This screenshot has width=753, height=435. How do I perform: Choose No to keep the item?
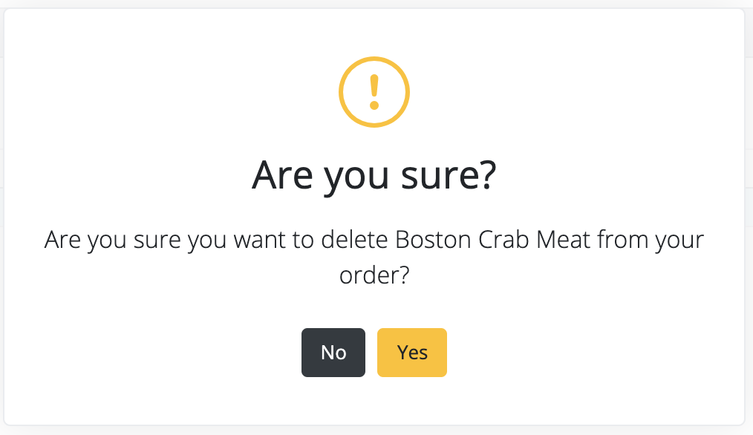(333, 353)
